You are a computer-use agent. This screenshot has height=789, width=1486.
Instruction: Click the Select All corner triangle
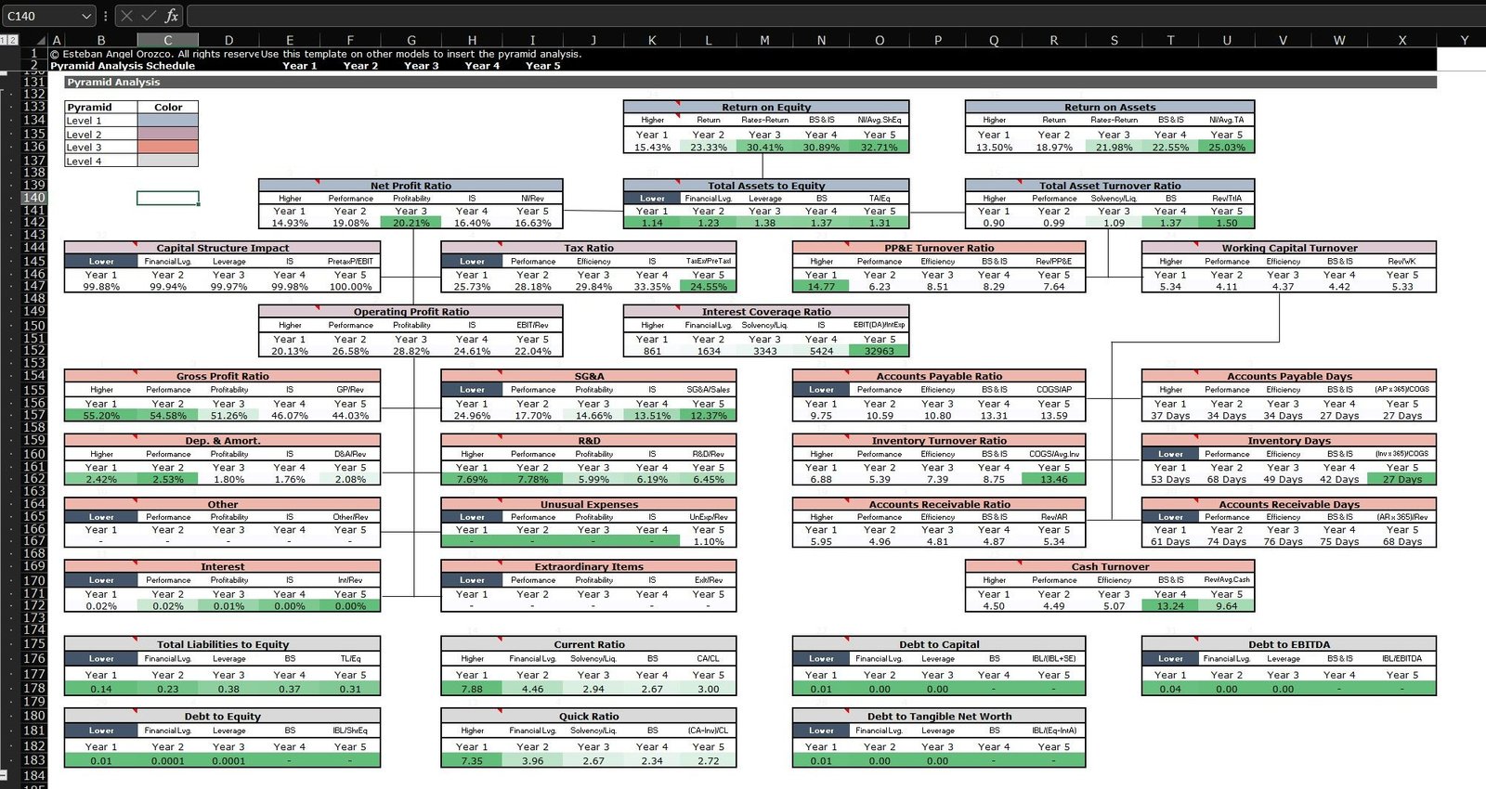pos(40,41)
